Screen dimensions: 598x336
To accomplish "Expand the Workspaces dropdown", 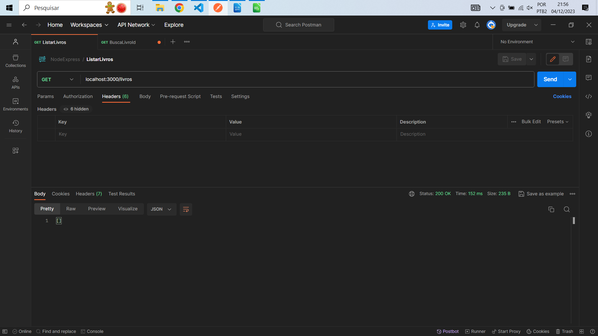I will coord(89,25).
